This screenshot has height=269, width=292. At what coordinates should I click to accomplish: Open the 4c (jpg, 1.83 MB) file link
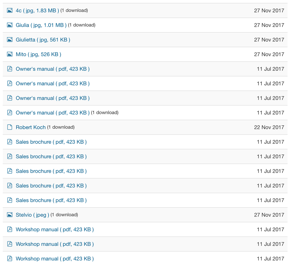pyautogui.click(x=37, y=11)
